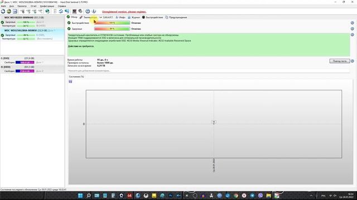Click the Примерно осталось value

[105, 63]
